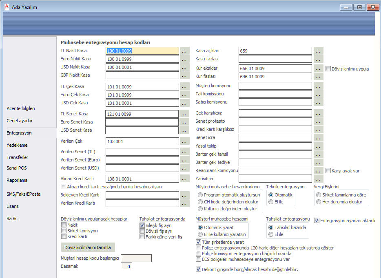Open lookup for Kasa açıkları field
Screen dimensions: 381x278
318,51
